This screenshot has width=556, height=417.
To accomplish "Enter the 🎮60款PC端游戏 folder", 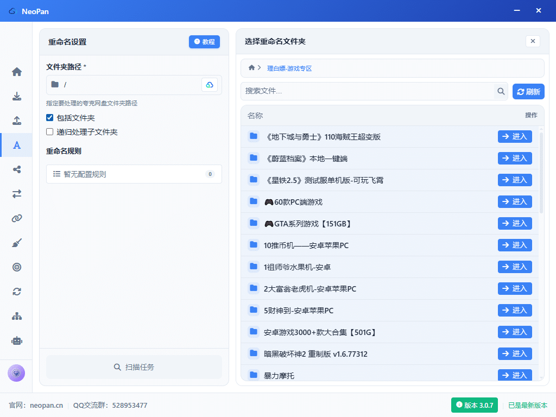I will tap(514, 201).
